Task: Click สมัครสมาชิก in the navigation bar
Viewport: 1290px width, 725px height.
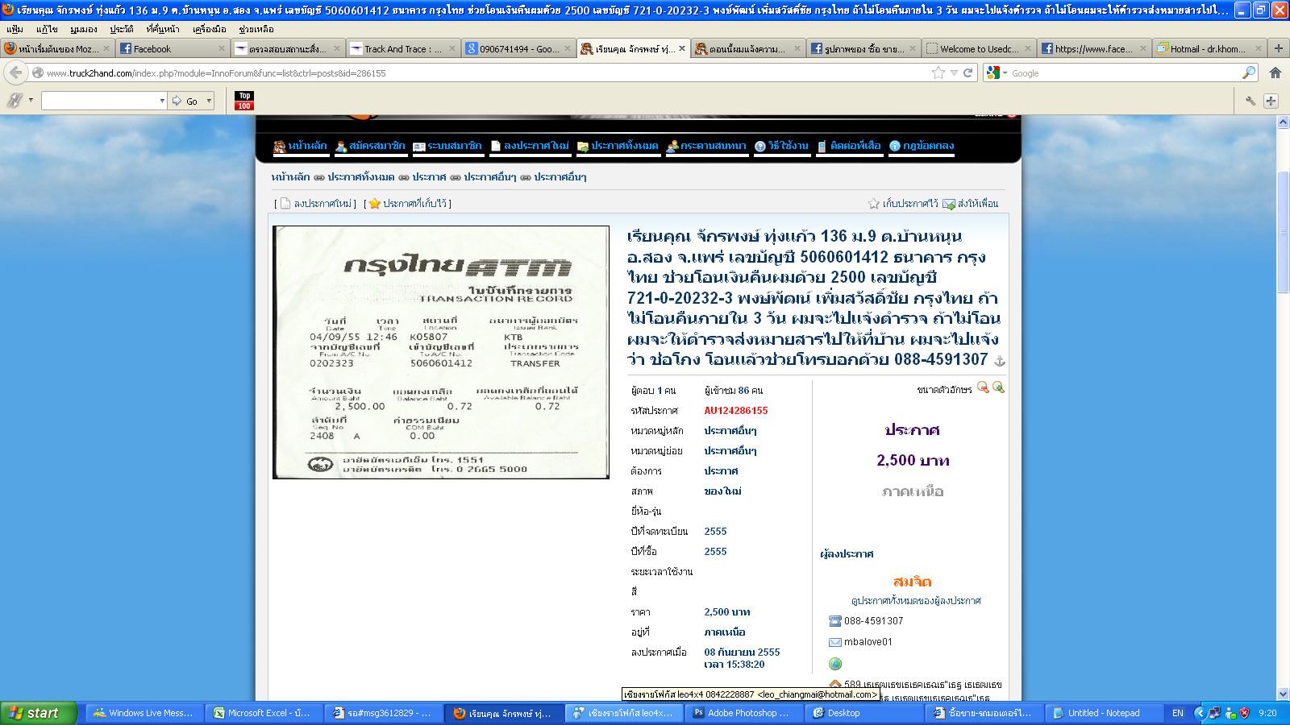Action: click(x=371, y=147)
